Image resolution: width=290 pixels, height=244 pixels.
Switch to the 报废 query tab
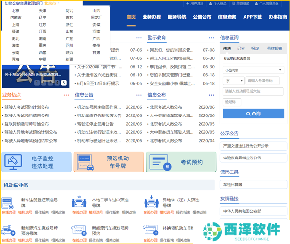click(x=255, y=49)
